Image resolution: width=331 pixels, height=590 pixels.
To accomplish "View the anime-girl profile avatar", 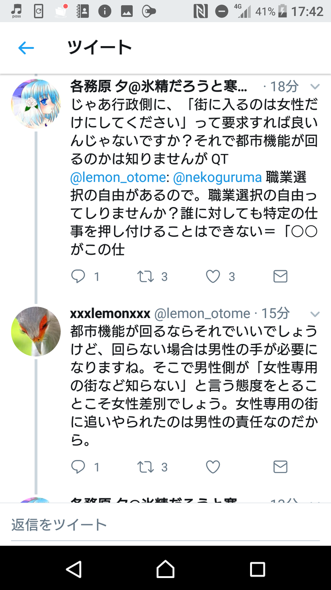I will [x=36, y=104].
